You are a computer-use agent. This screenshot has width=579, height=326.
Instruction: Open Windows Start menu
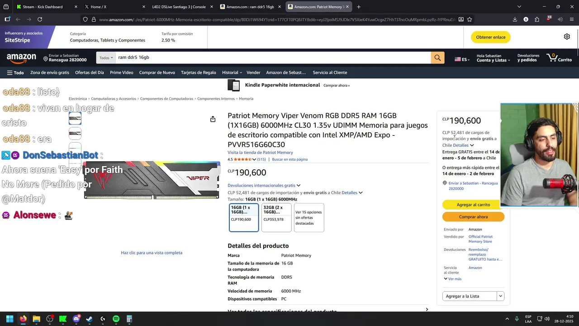point(9,319)
